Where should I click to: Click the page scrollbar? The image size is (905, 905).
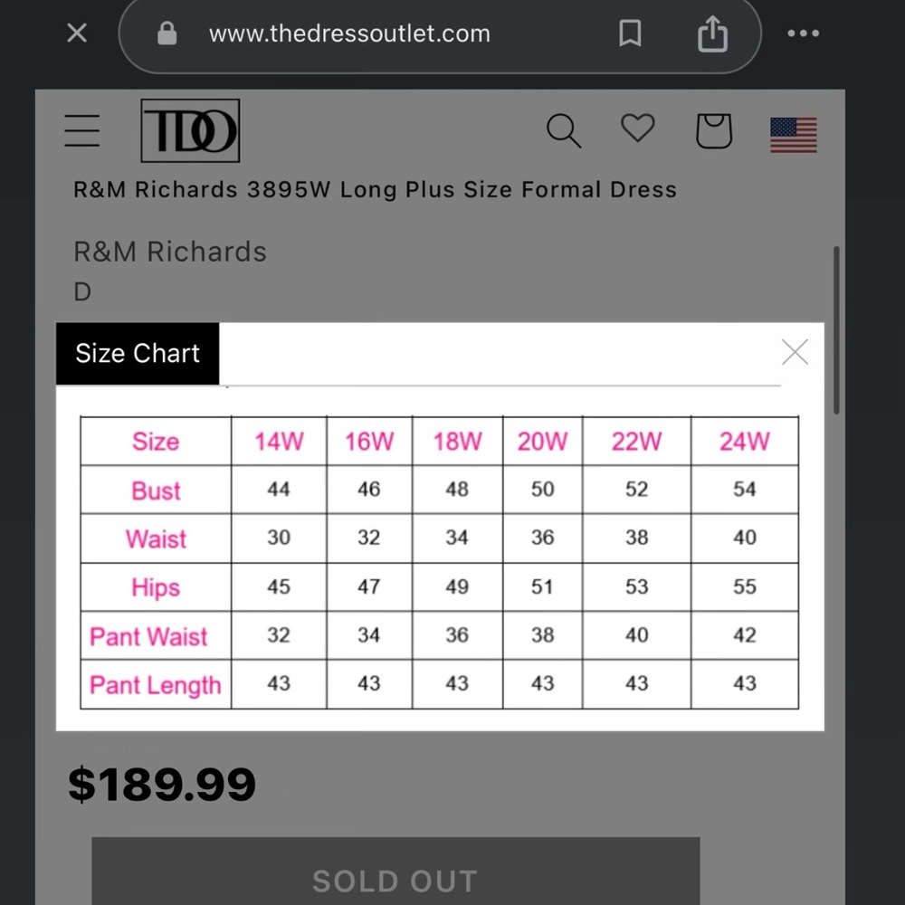(x=836, y=330)
